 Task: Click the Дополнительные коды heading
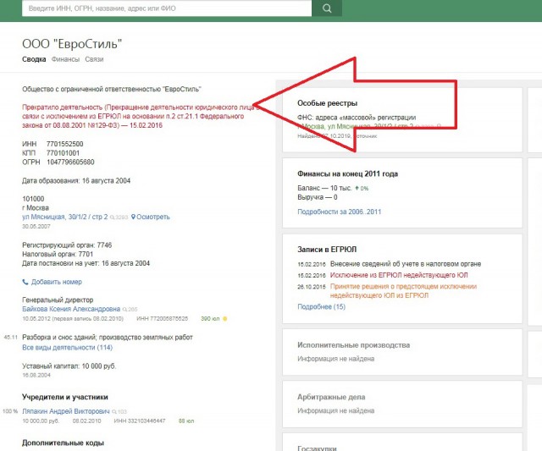point(63,443)
